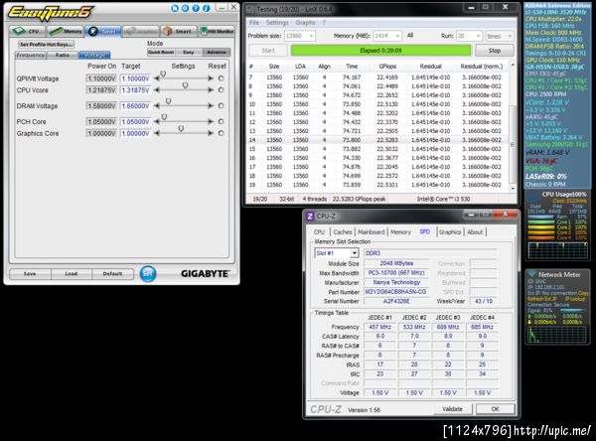The height and width of the screenshot is (441, 596).
Task: Open the Graphics tab in CPU-Z
Action: (450, 231)
